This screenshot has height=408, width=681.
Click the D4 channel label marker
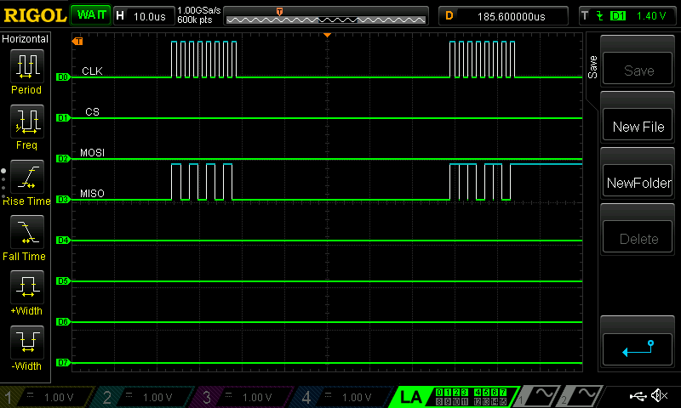63,241
